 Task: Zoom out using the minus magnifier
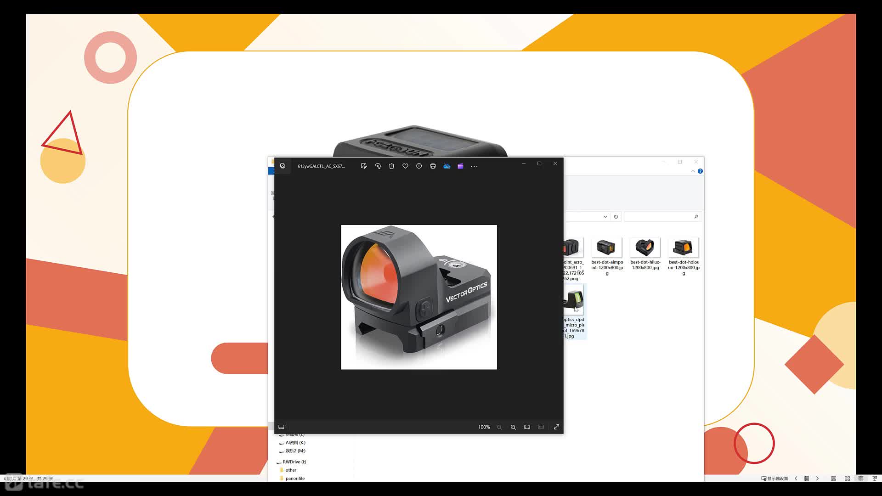pos(499,427)
